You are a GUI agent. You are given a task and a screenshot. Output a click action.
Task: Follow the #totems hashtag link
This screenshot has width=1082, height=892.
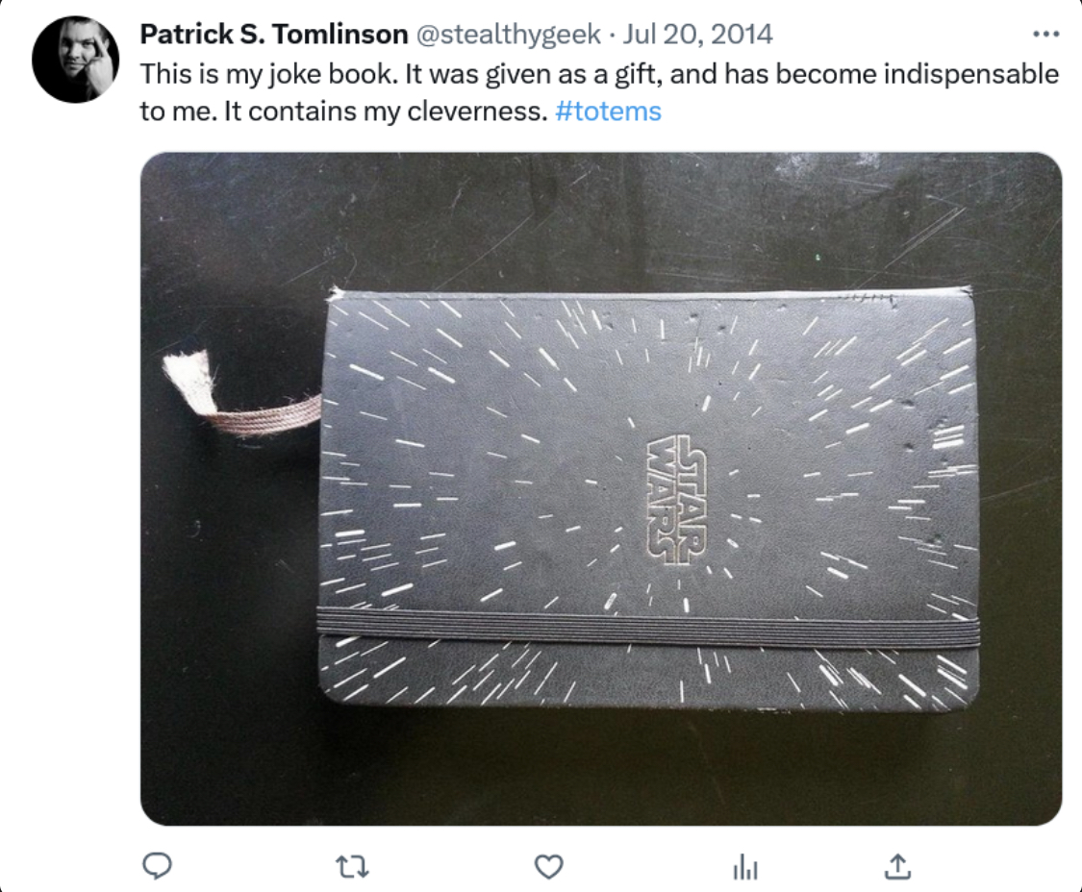[x=608, y=111]
